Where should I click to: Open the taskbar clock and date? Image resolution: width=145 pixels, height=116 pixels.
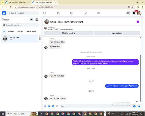pos(135,114)
